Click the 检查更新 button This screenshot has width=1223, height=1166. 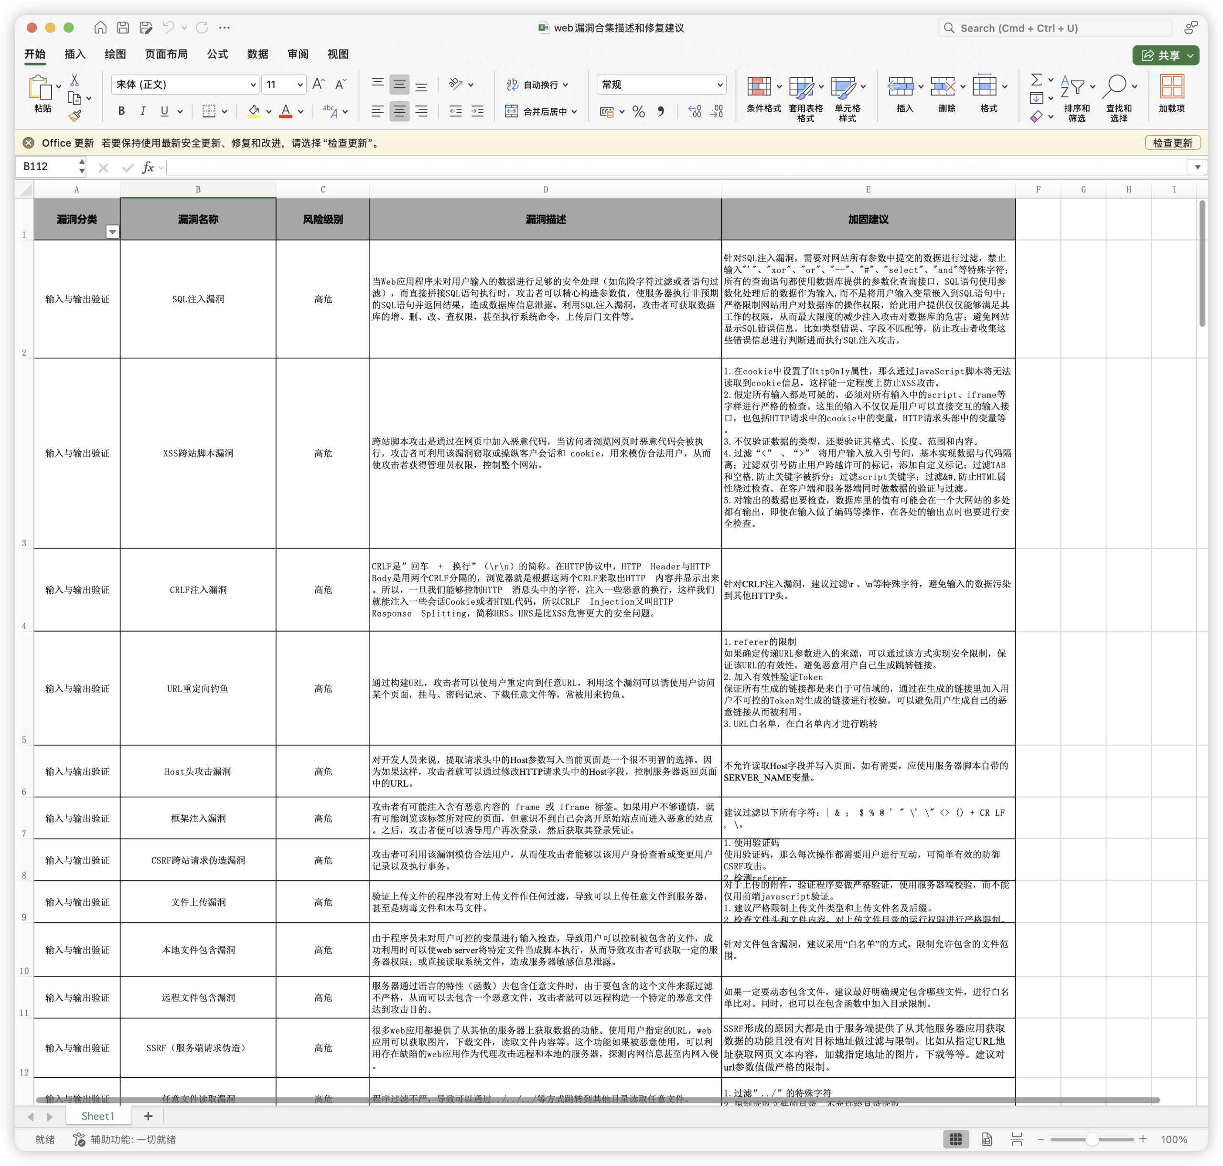(x=1172, y=143)
